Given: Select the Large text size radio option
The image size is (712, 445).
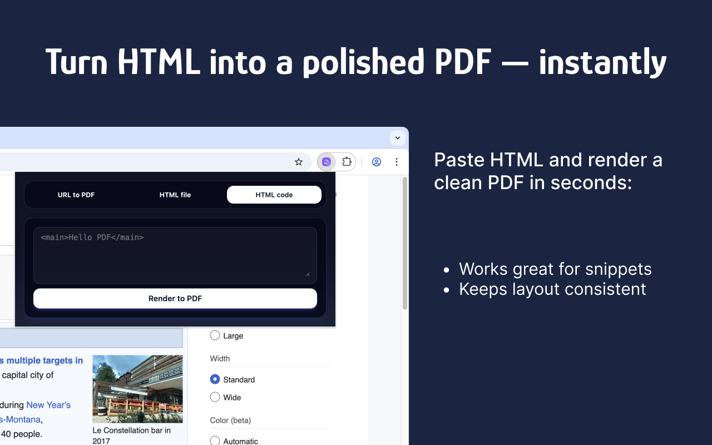Looking at the screenshot, I should pyautogui.click(x=215, y=335).
